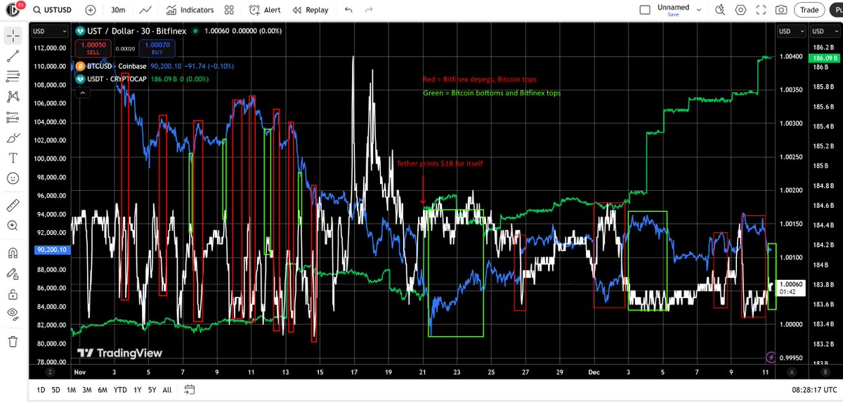
Task: Open quick search lightning icon
Action: click(719, 10)
